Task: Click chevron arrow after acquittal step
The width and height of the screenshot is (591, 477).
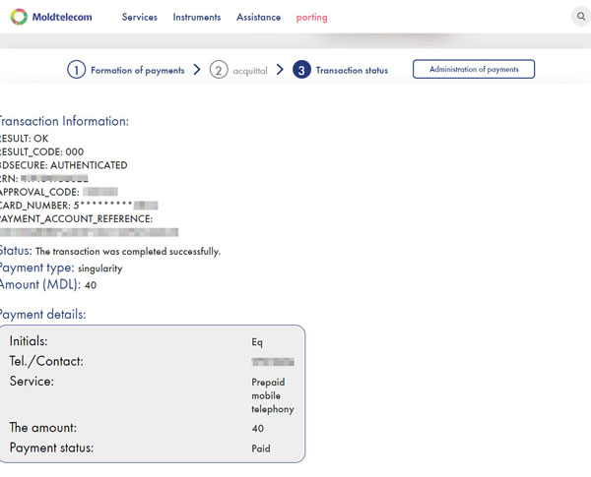Action: point(280,70)
